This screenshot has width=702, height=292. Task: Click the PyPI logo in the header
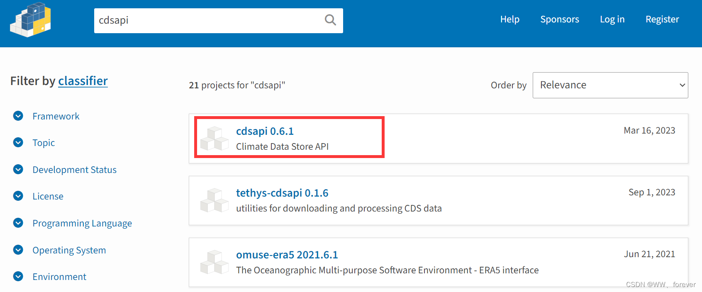point(30,20)
